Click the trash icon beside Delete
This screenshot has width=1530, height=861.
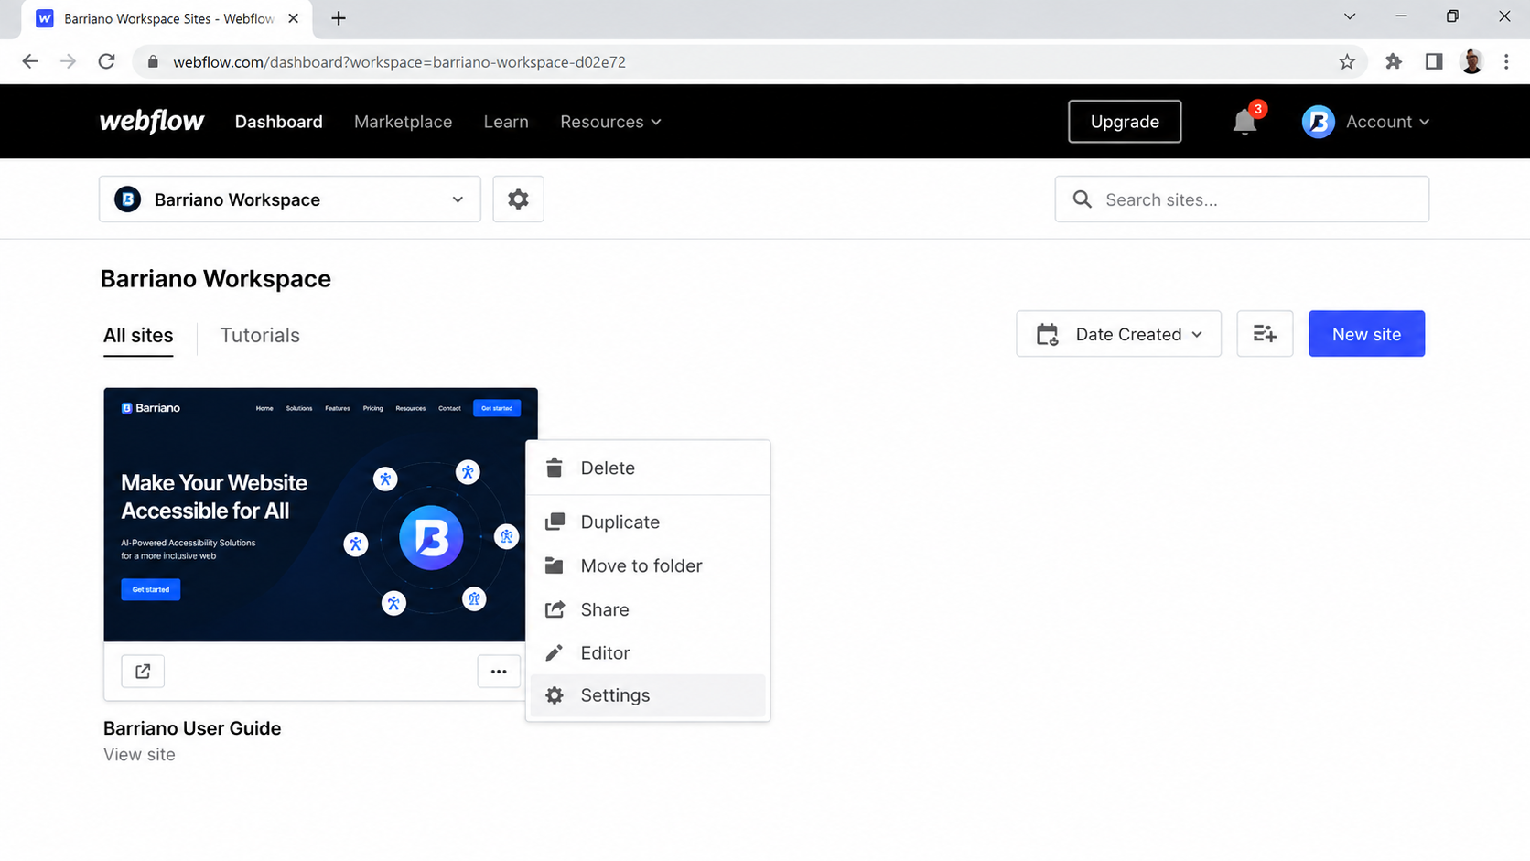pyautogui.click(x=555, y=468)
